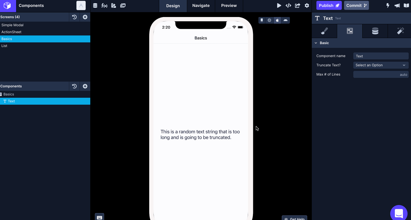Switch to Navigate mode
Screen dimensions: 411x220
201,6
